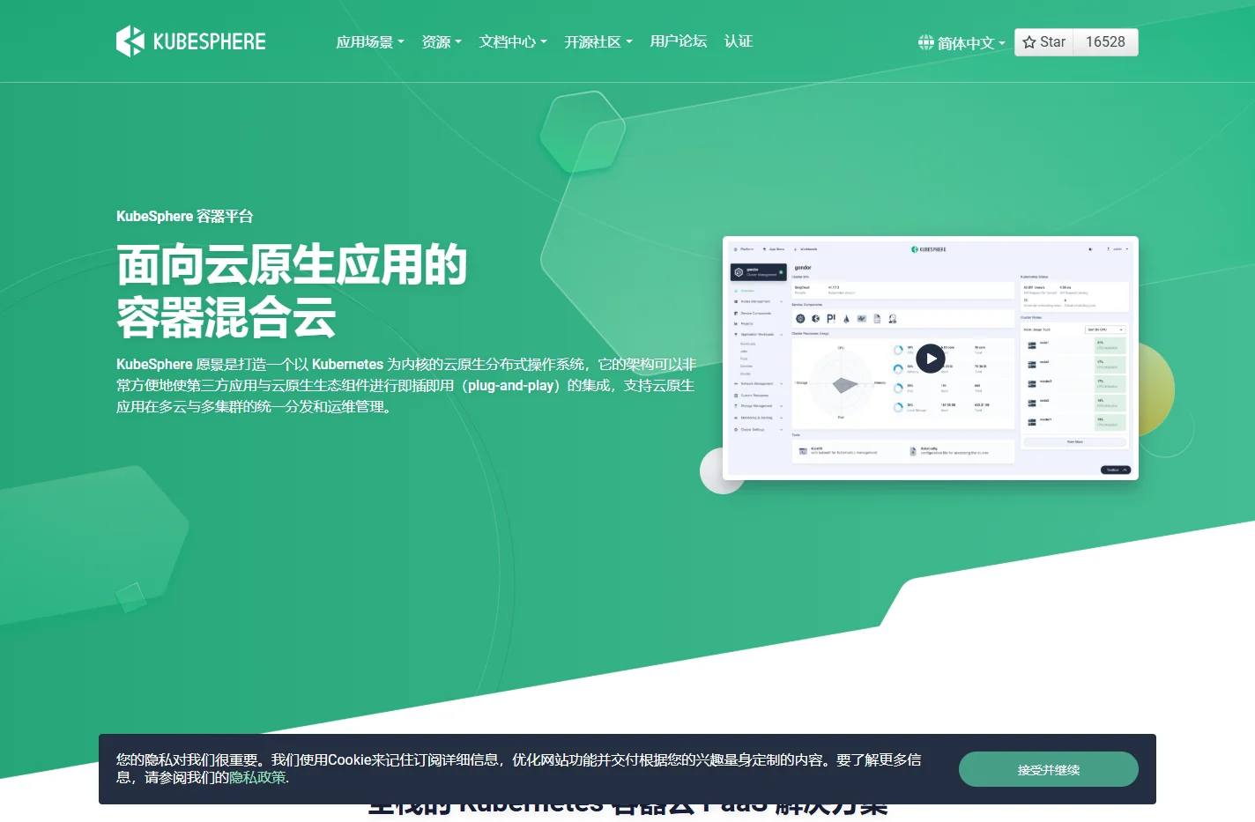
Task: Click 接受并继续 to accept cookies
Action: (1049, 769)
